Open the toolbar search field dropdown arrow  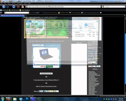28,13
